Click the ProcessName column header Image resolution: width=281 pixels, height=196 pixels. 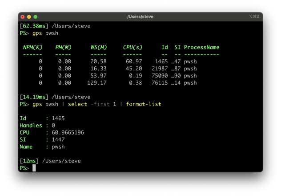tap(201, 47)
